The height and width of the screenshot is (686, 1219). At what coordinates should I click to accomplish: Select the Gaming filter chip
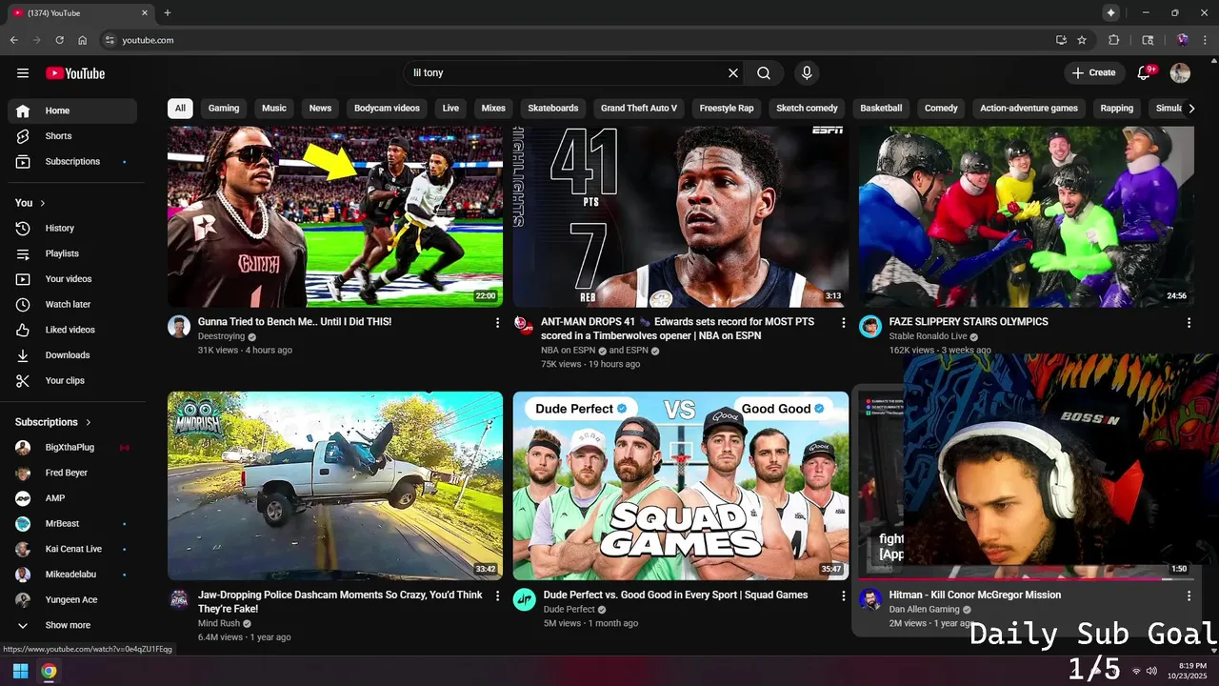(x=224, y=109)
